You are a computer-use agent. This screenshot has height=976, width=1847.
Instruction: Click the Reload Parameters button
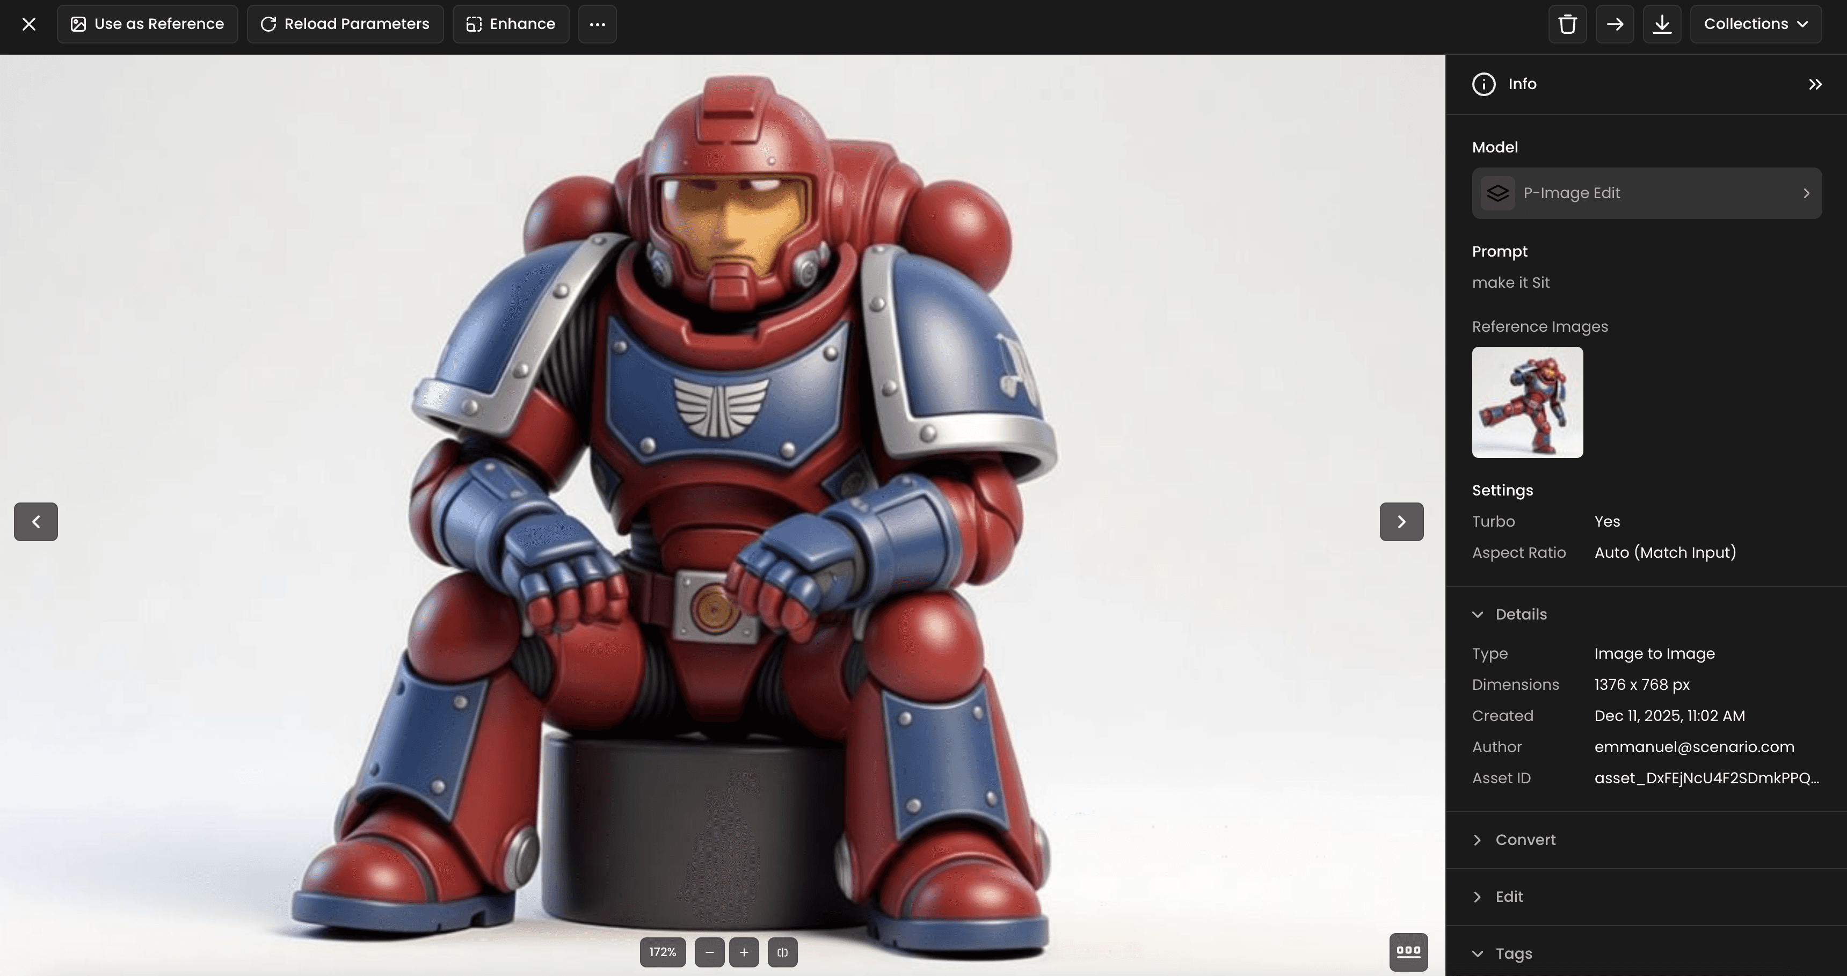click(345, 24)
